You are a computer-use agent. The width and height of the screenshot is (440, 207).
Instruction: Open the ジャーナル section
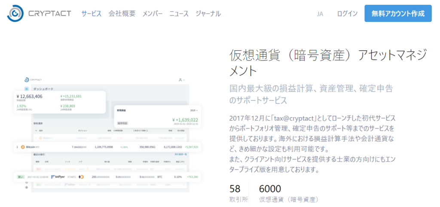click(208, 13)
